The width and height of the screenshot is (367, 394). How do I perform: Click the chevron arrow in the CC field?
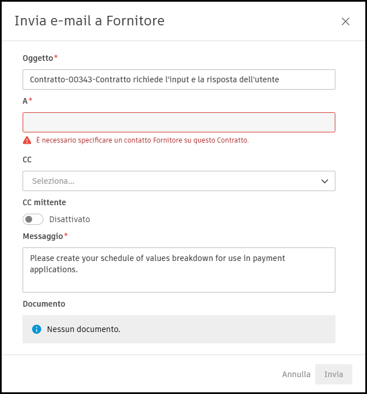click(324, 181)
